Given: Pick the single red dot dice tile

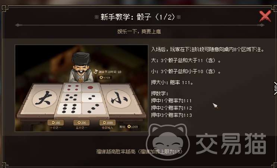Looking at the screenshot, I should (91, 88).
